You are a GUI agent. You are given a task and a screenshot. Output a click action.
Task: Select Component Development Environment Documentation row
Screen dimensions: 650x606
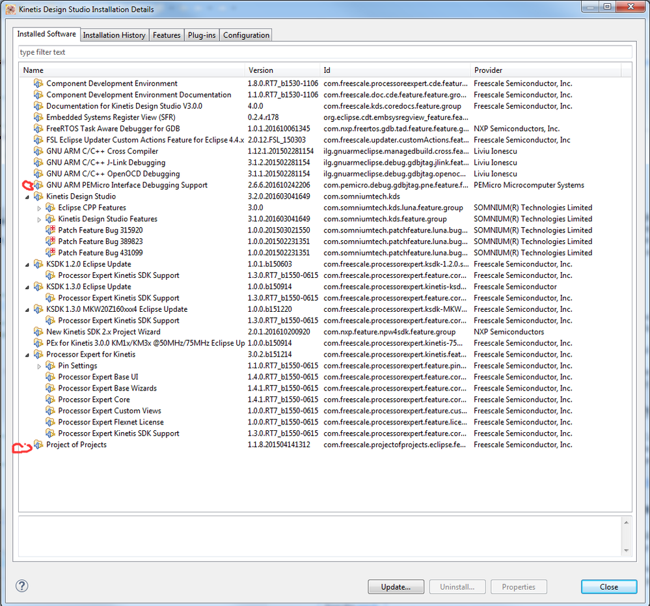(x=325, y=94)
